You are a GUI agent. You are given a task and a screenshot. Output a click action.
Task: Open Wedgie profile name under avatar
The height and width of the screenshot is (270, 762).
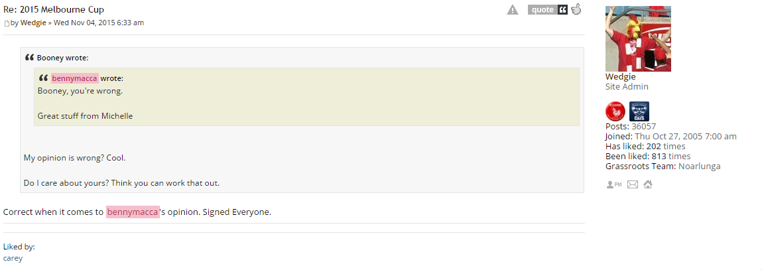tap(621, 77)
